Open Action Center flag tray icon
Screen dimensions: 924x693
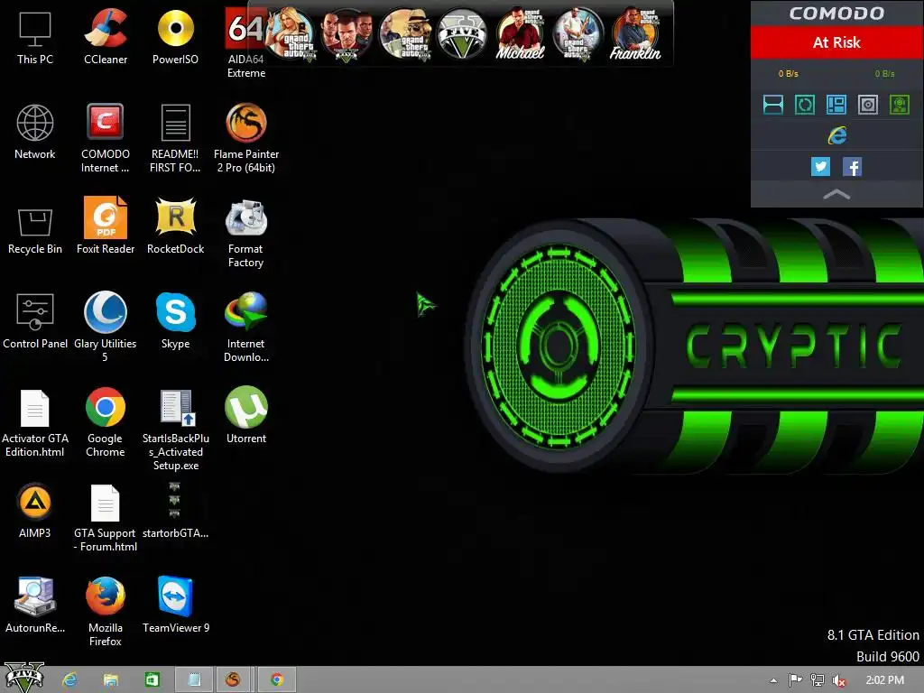(x=795, y=680)
